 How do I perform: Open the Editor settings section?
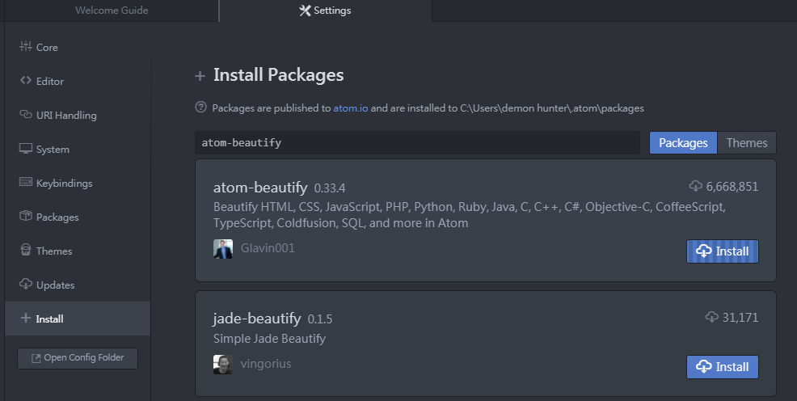point(78,82)
